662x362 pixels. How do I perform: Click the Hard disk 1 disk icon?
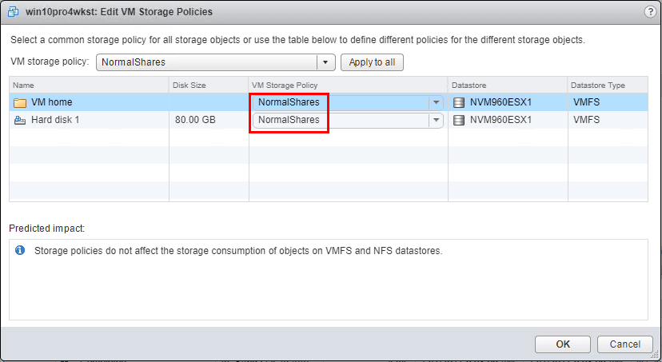pos(20,120)
